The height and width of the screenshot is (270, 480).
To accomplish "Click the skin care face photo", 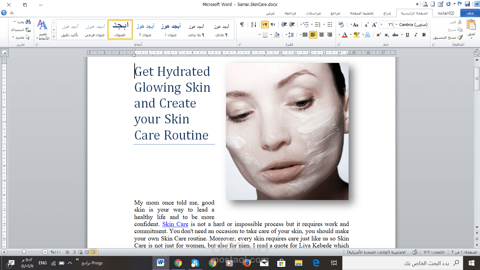I will tap(287, 131).
